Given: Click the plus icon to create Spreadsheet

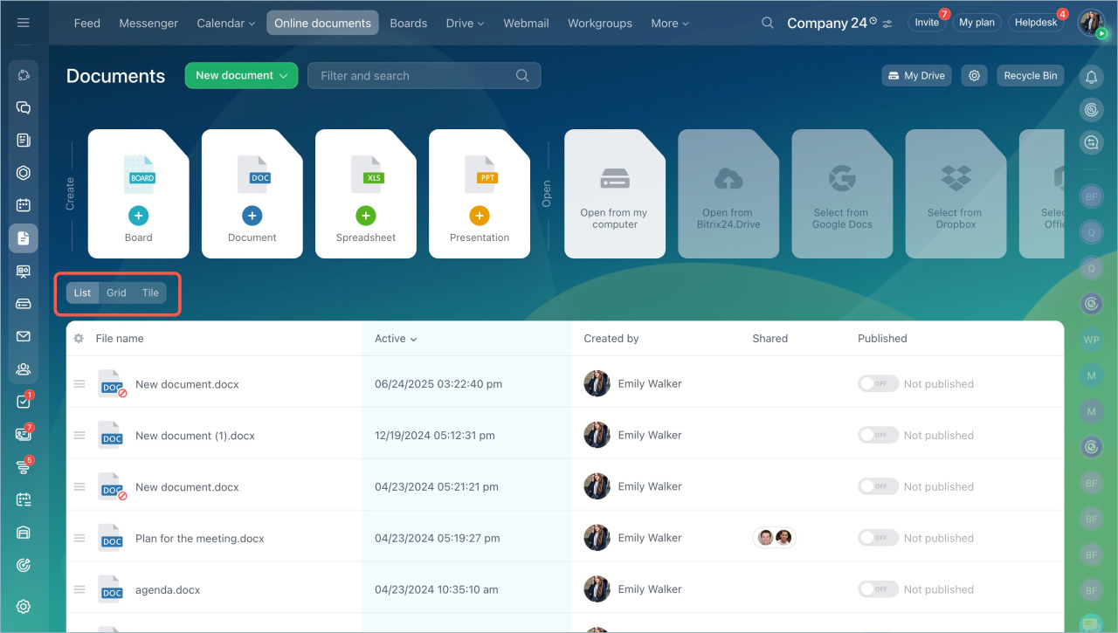Looking at the screenshot, I should pyautogui.click(x=365, y=216).
